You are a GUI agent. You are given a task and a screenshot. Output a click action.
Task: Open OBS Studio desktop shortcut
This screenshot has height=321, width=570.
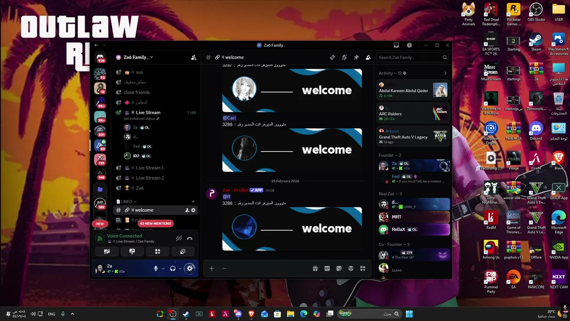[536, 12]
